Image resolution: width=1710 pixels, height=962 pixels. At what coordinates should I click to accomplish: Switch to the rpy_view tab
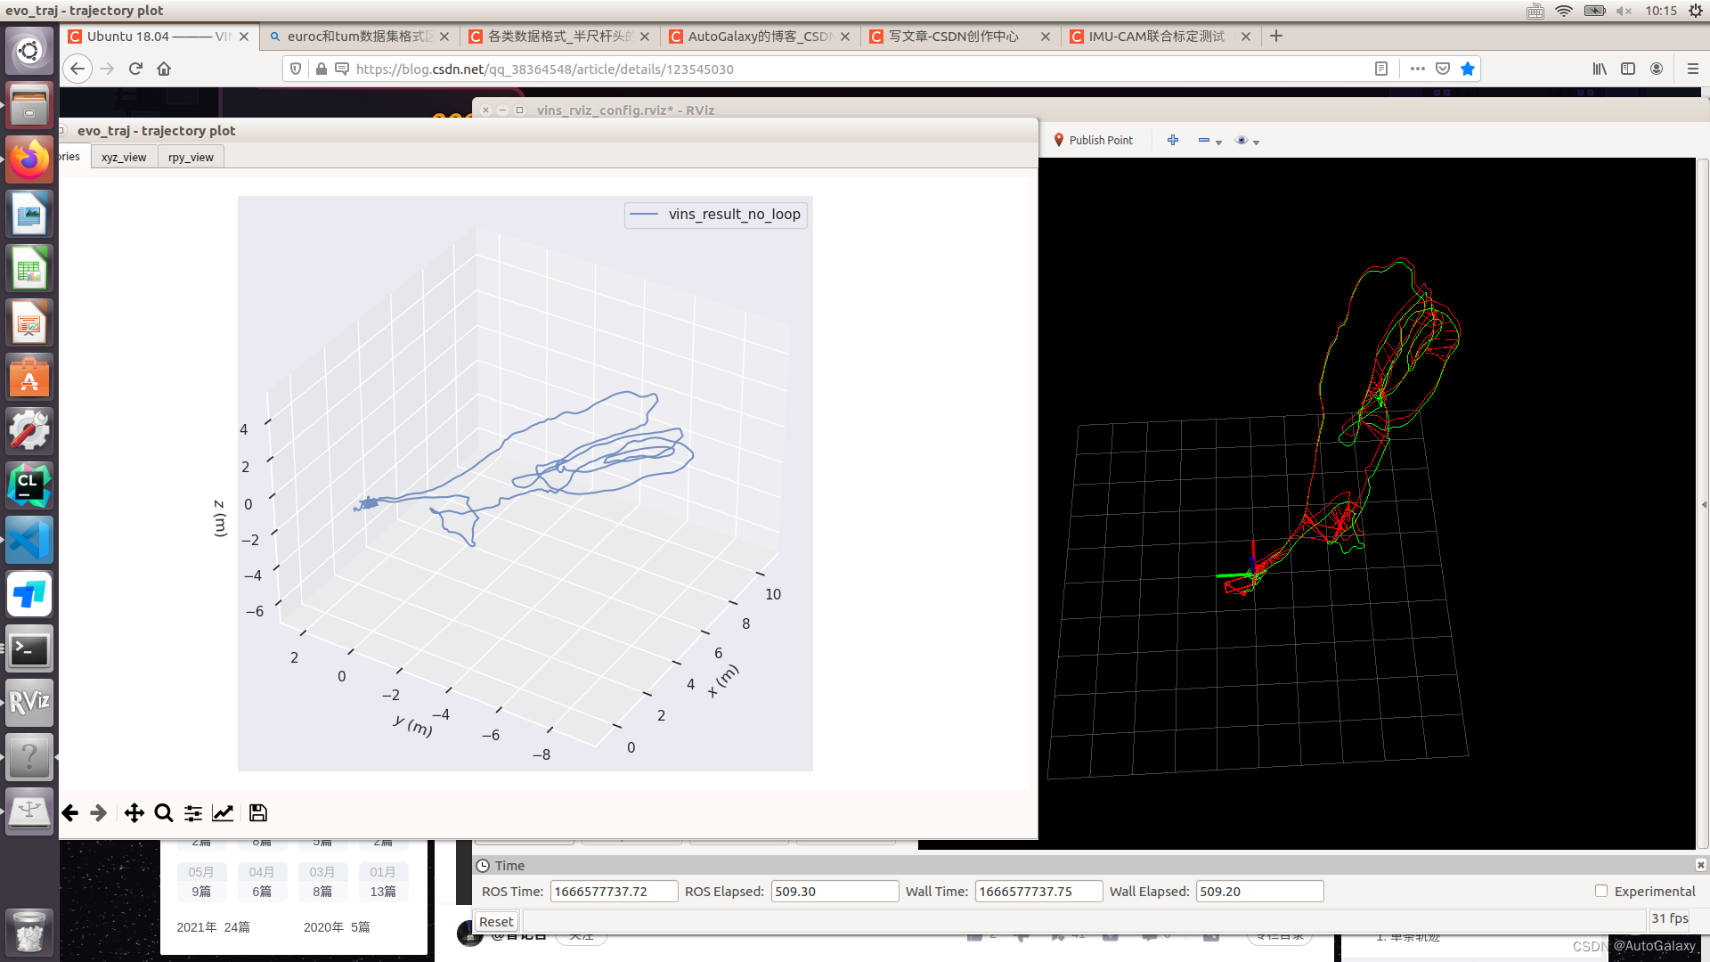click(x=191, y=157)
